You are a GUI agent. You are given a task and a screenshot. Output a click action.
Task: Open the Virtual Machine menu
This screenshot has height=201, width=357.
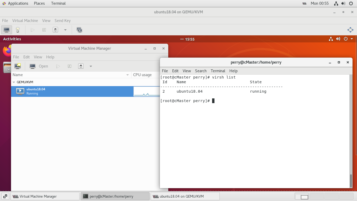click(25, 21)
